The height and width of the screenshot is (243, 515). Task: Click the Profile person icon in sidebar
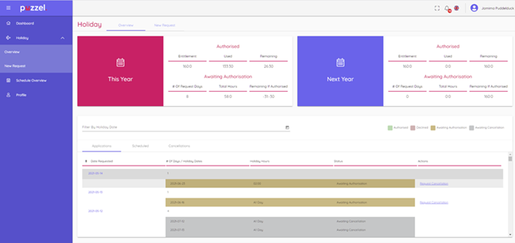tap(8, 95)
